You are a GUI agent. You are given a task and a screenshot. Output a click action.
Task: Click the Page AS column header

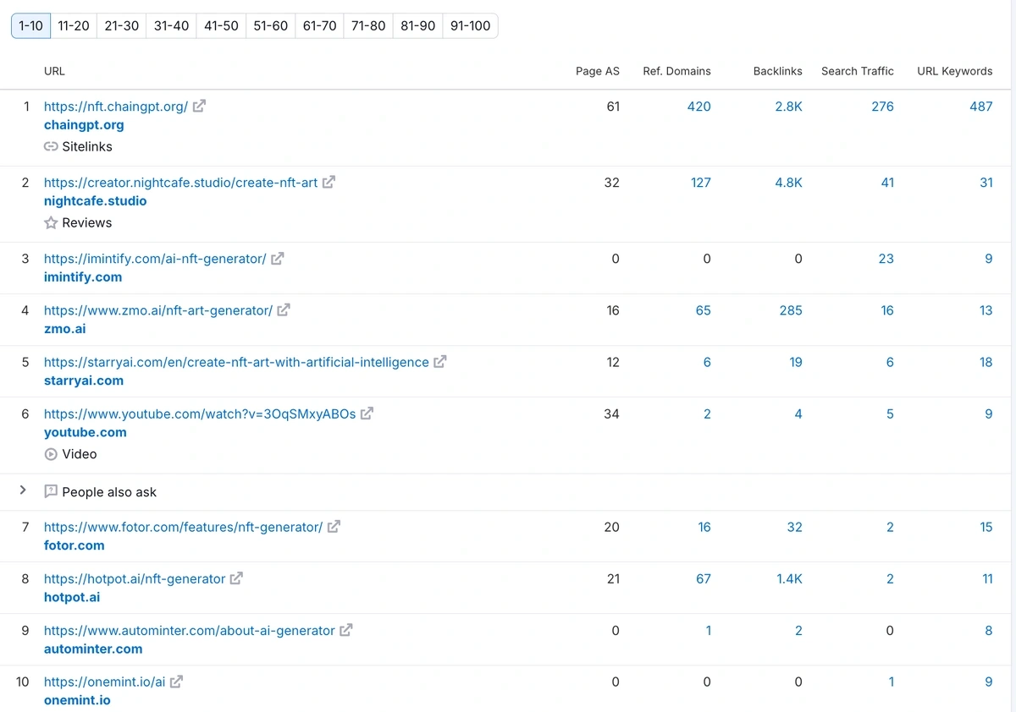(x=598, y=71)
